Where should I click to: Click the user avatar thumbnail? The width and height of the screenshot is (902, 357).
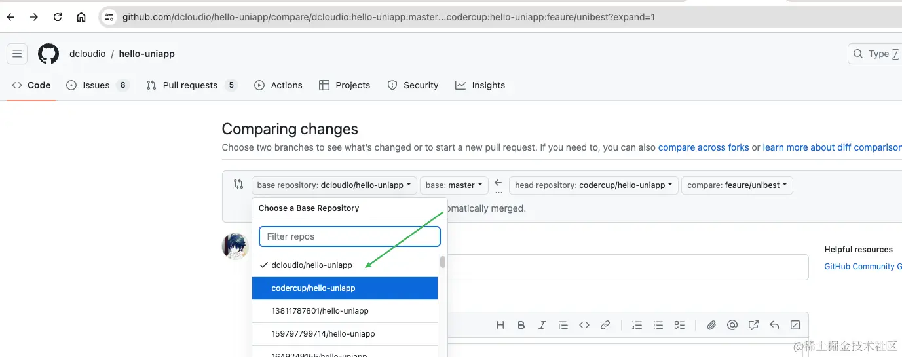(x=235, y=246)
